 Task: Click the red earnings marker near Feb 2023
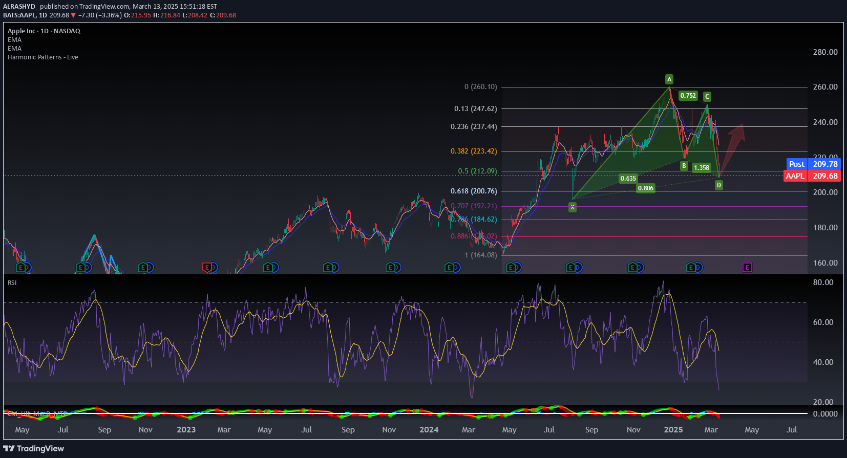coord(207,267)
